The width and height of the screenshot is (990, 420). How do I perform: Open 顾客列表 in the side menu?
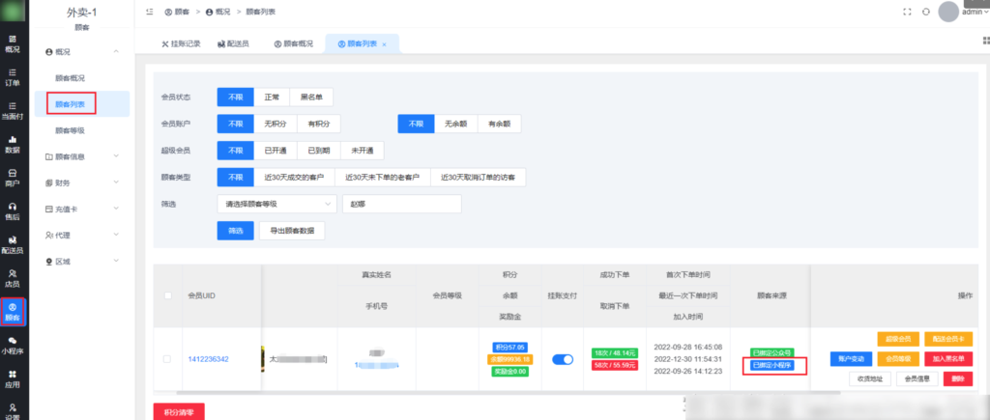coord(70,104)
